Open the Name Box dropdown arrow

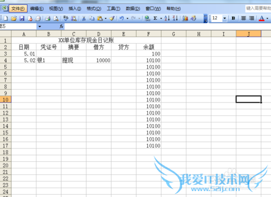click(x=40, y=26)
